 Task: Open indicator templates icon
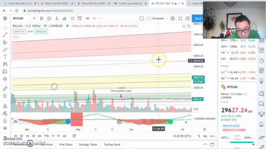[72, 18]
